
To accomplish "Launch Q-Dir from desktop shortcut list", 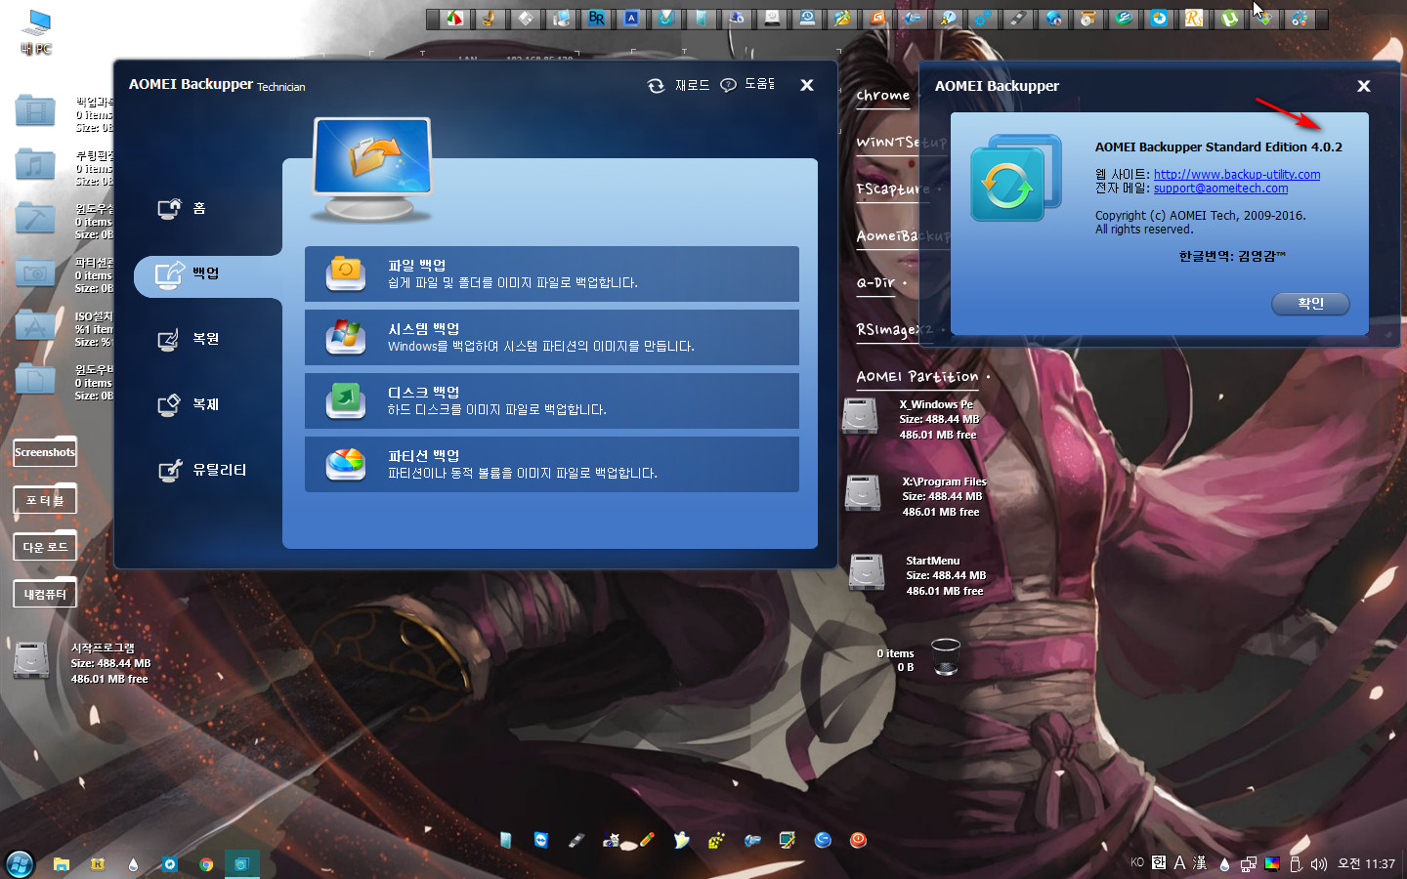I will point(876,282).
